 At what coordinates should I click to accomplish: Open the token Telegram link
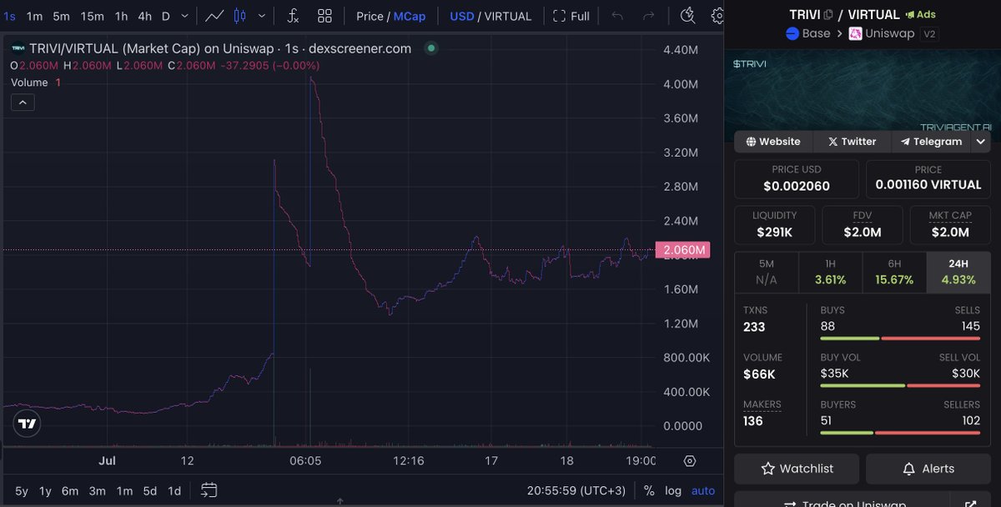[x=929, y=142]
